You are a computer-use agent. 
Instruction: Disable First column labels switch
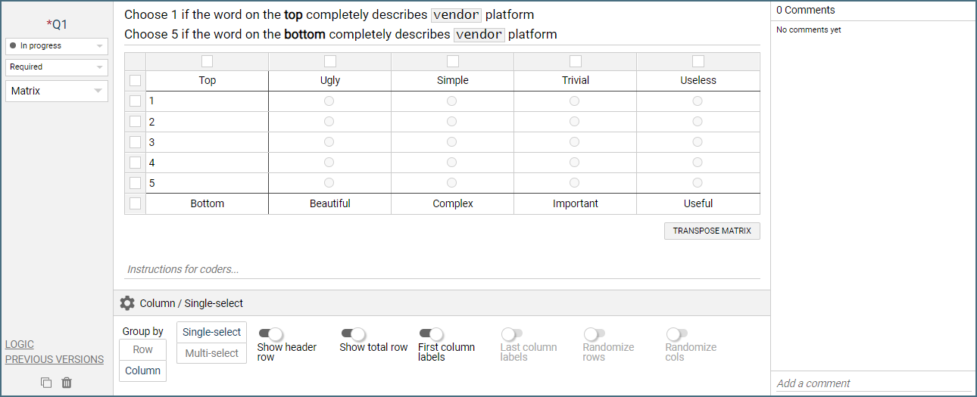click(431, 333)
